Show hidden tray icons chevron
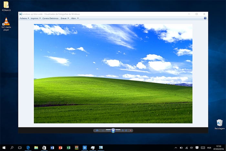The height and width of the screenshot is (151, 226). click(x=176, y=148)
